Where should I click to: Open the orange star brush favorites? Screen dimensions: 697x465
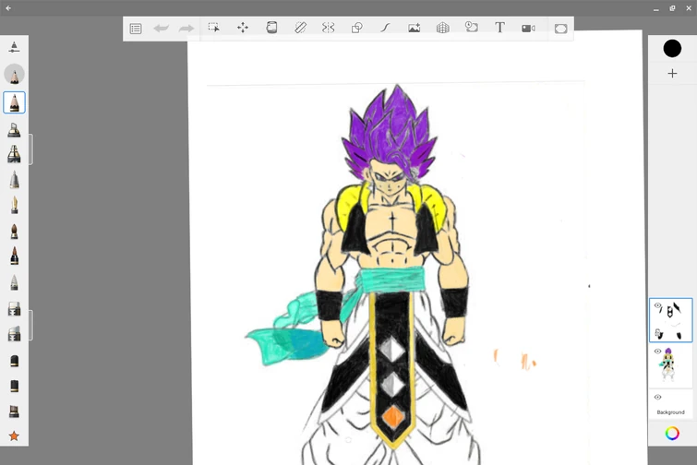pyautogui.click(x=14, y=436)
